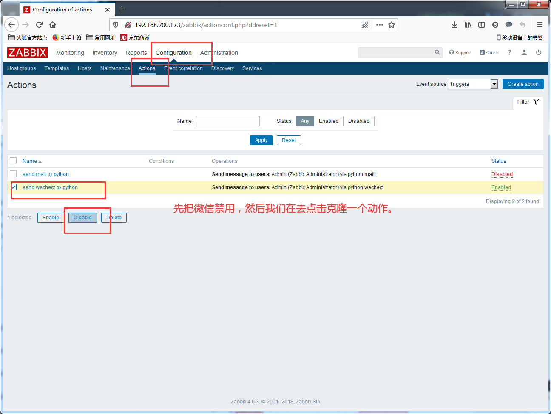Click the Create action button
Screen dimensions: 551x414
[523, 84]
